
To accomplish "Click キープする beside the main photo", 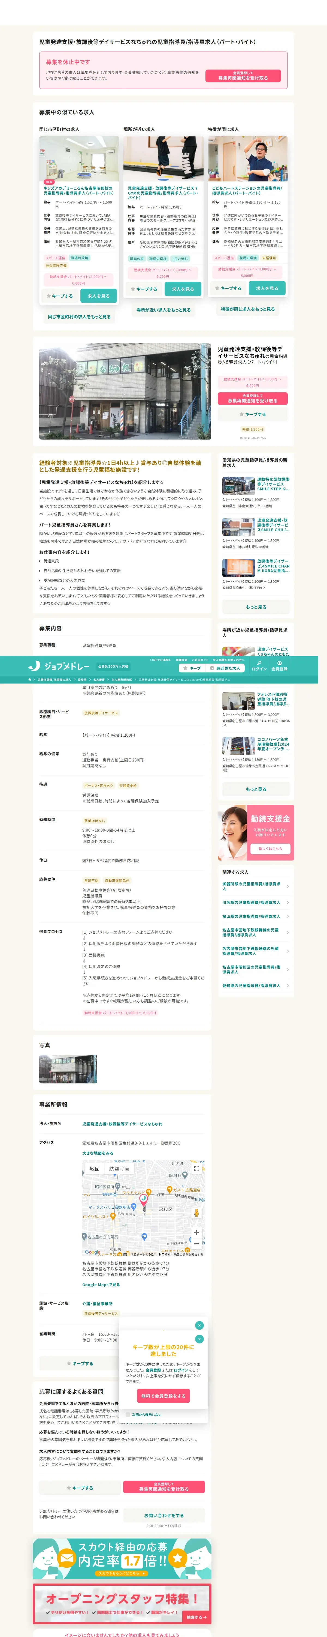I will (253, 414).
